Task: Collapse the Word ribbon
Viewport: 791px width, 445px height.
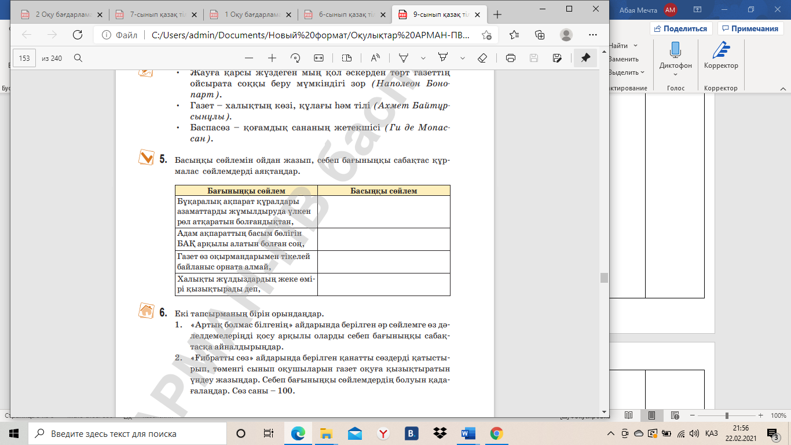Action: (784, 89)
